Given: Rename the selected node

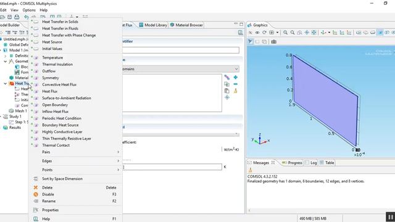Looking at the screenshot, I should click(49, 202).
